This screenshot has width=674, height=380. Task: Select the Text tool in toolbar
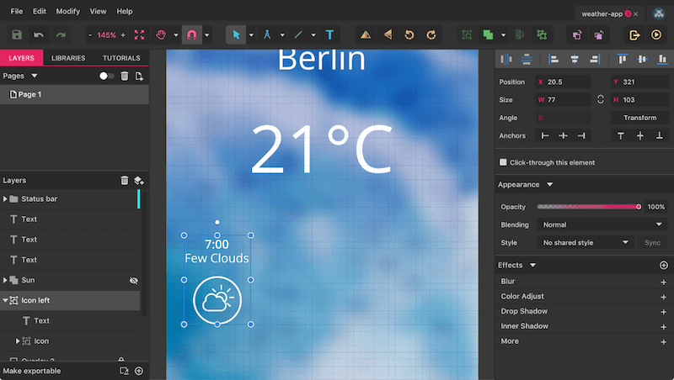329,35
